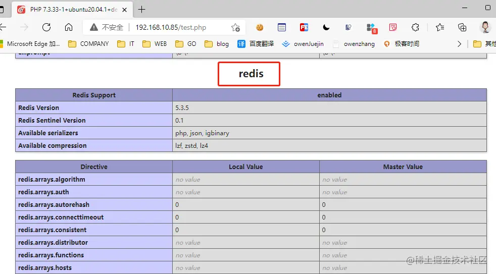This screenshot has width=496, height=274.
Task: Open the 百度翻译 bookmark
Action: [256, 44]
